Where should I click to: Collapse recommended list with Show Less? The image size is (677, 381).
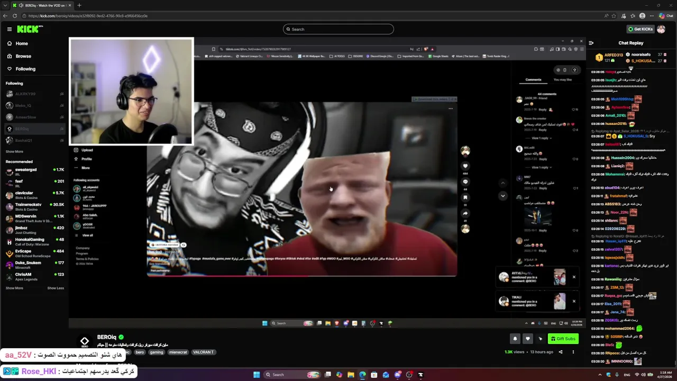coord(56,288)
